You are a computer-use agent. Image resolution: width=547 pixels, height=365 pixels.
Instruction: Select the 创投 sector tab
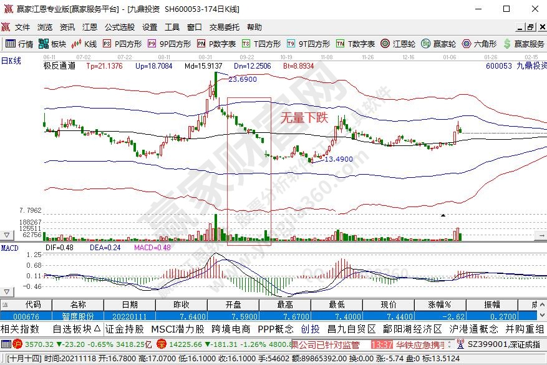(310, 329)
